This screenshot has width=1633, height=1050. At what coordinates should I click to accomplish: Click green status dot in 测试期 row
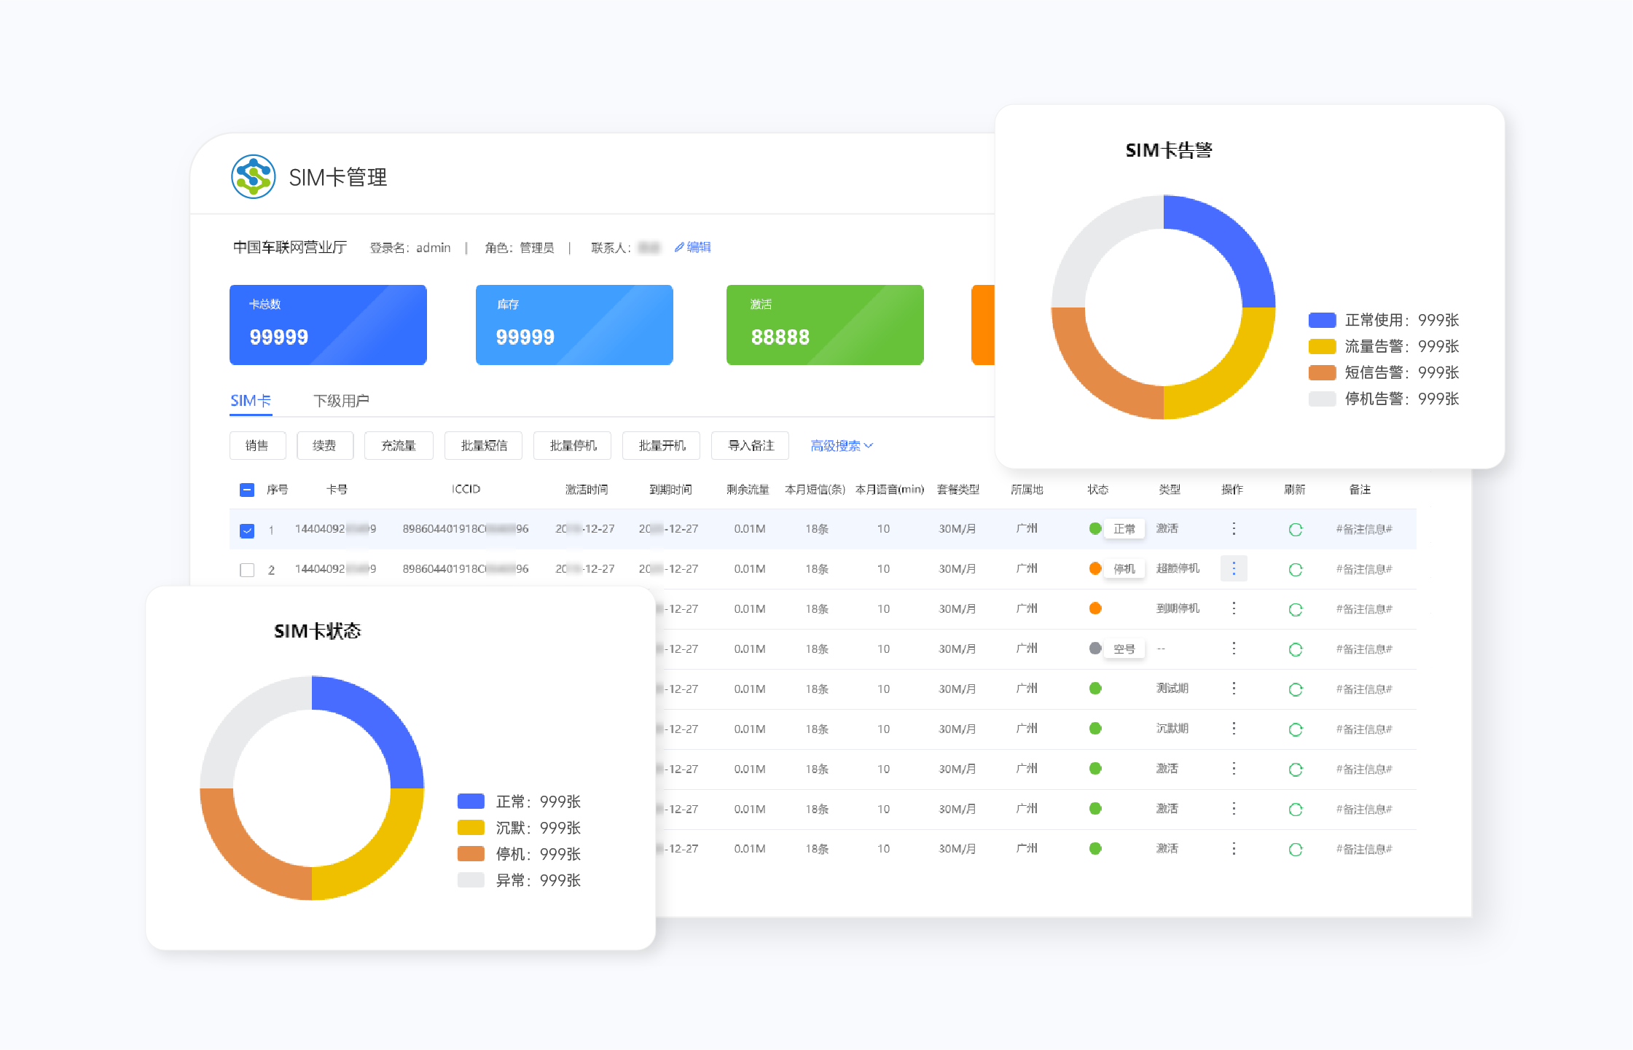1095,689
